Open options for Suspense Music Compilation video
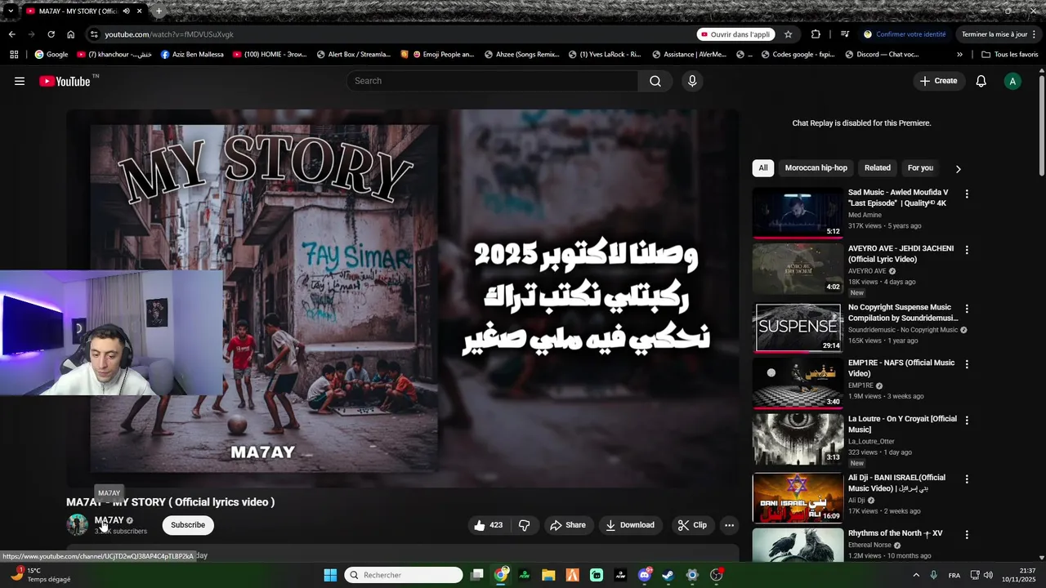 tap(967, 309)
